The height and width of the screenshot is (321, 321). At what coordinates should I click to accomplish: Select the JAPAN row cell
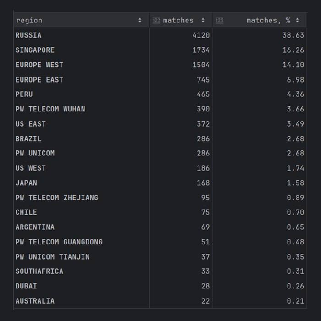click(x=26, y=183)
